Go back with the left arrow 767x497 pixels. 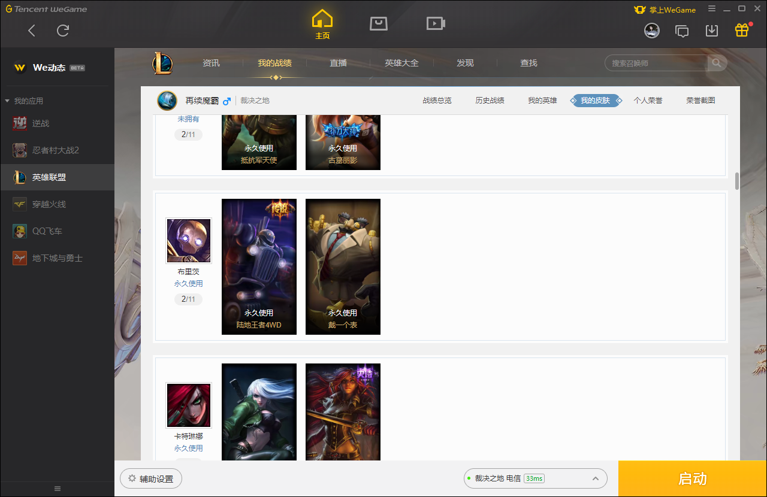pyautogui.click(x=32, y=31)
